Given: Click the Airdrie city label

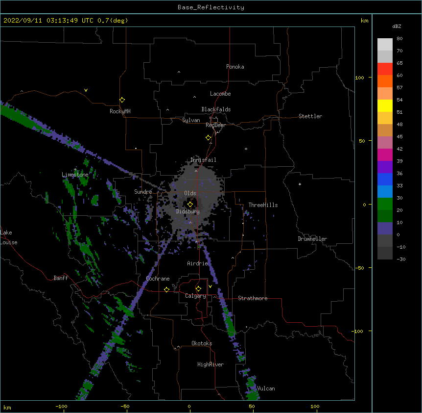Looking at the screenshot, I should [x=198, y=263].
